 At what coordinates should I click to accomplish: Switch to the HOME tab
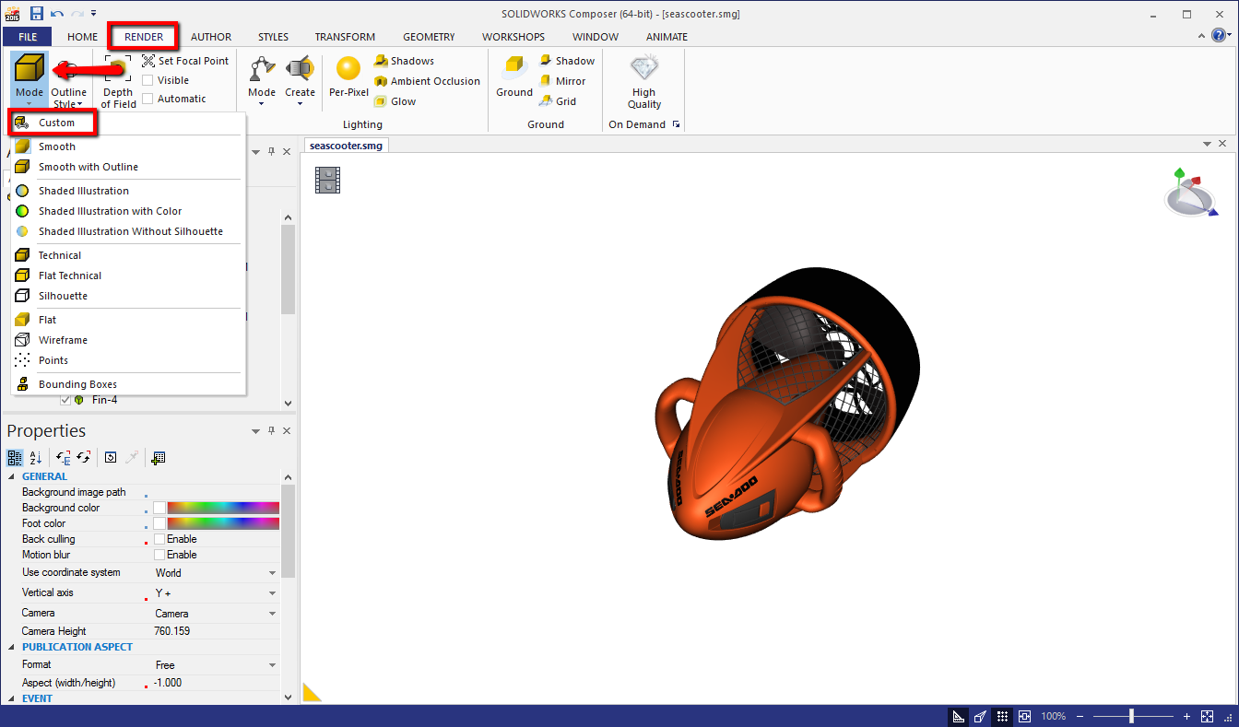pyautogui.click(x=82, y=37)
